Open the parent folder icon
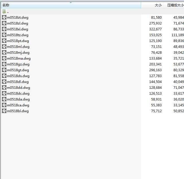Screen dimensions: 184x179 tap(4, 11)
